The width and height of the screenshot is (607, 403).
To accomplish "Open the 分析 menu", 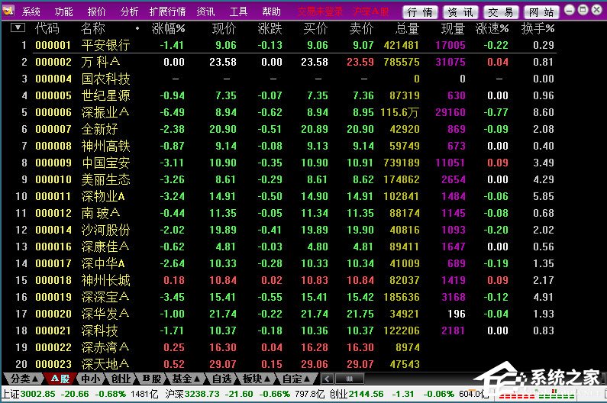I will 129,11.
